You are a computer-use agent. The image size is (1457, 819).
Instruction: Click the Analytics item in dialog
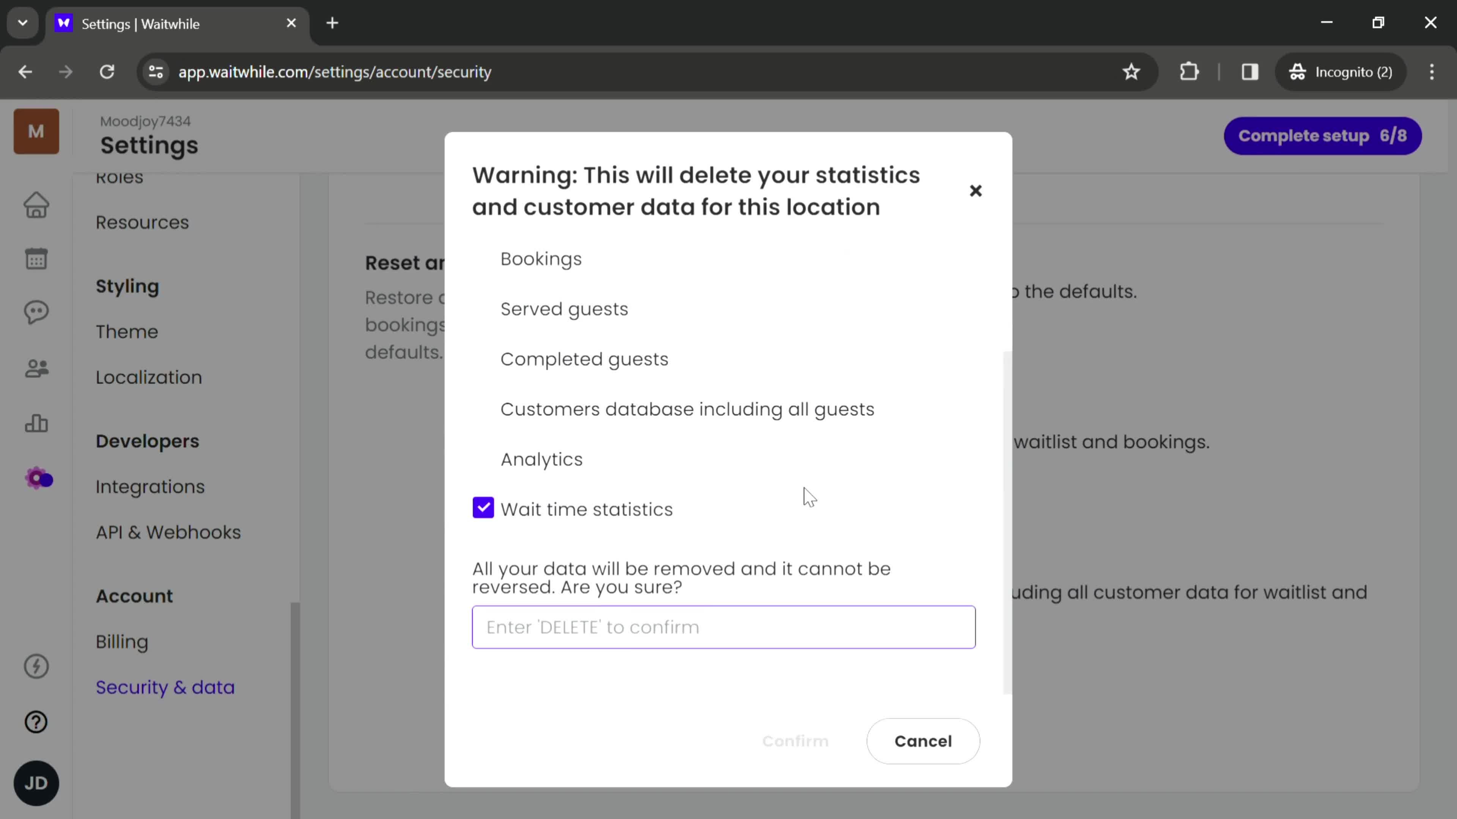pos(541,459)
